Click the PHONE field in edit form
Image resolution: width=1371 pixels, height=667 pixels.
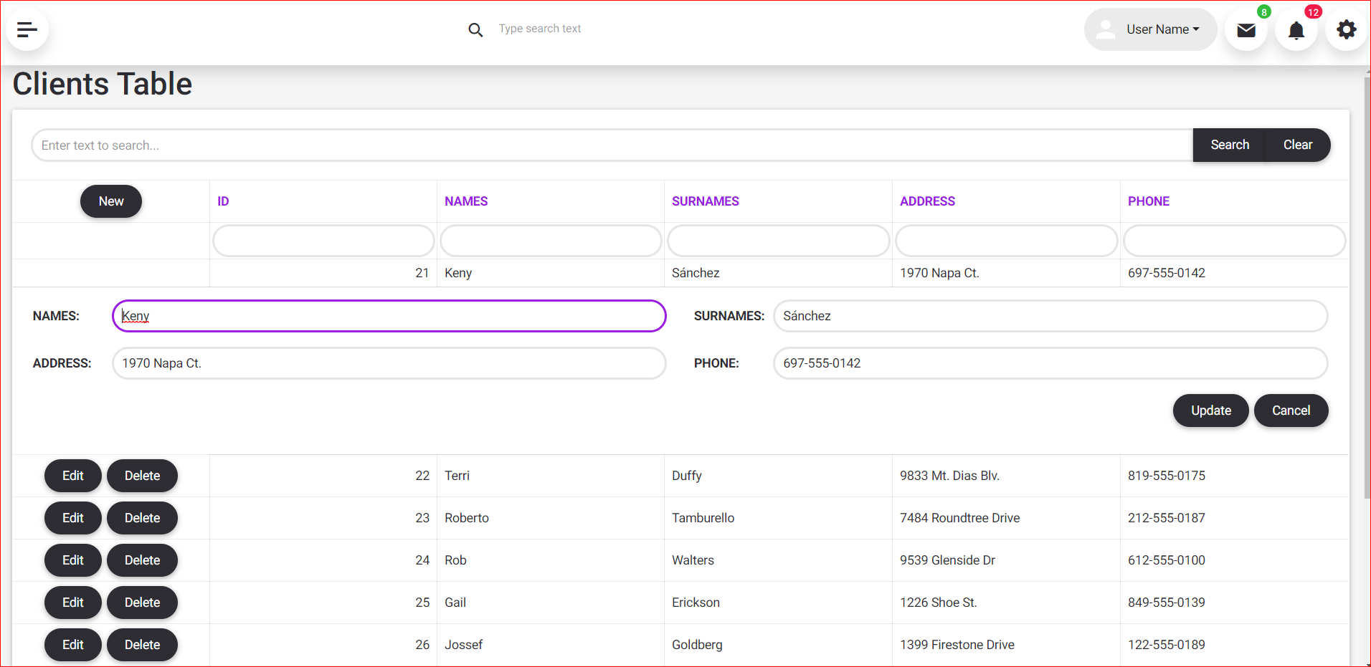click(x=1050, y=363)
